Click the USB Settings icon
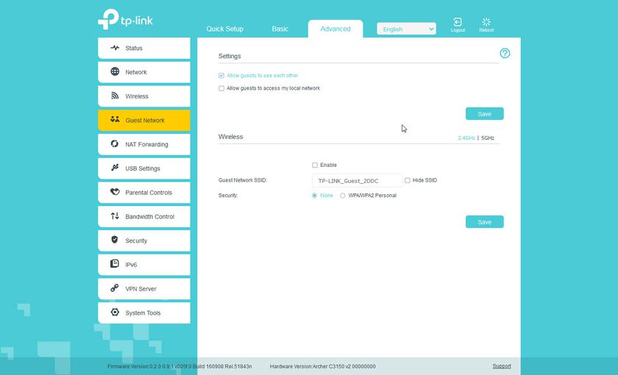 (x=115, y=168)
